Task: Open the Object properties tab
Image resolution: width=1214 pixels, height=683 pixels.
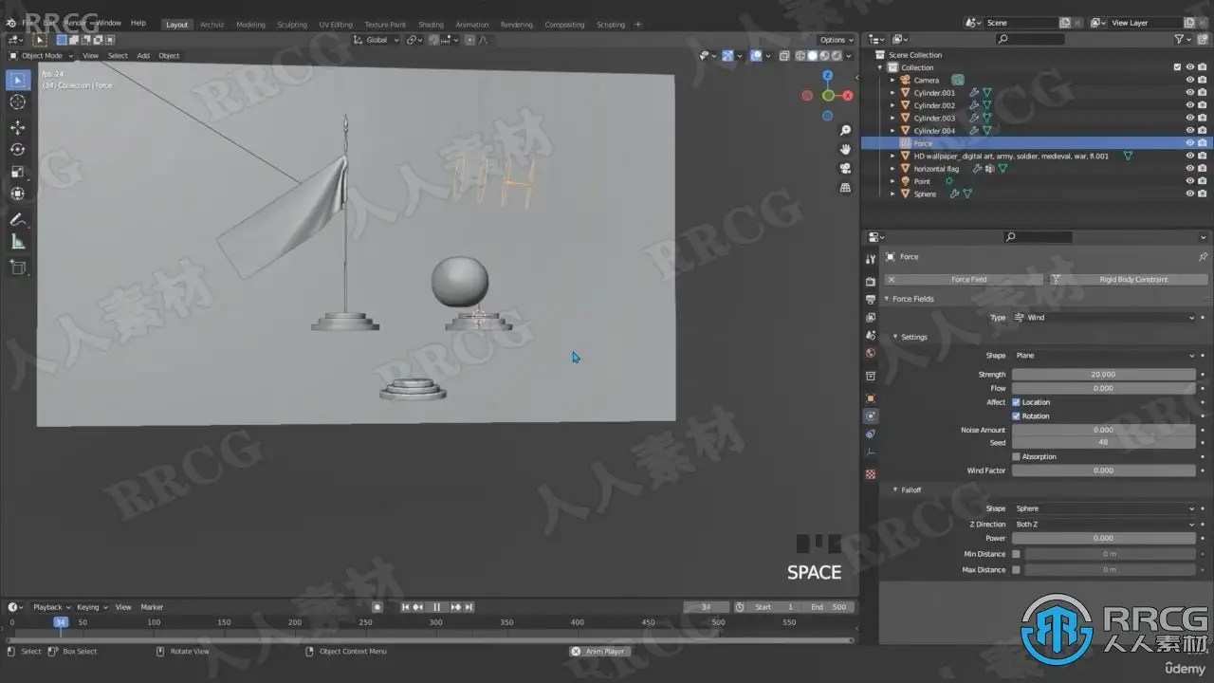Action: (871, 398)
